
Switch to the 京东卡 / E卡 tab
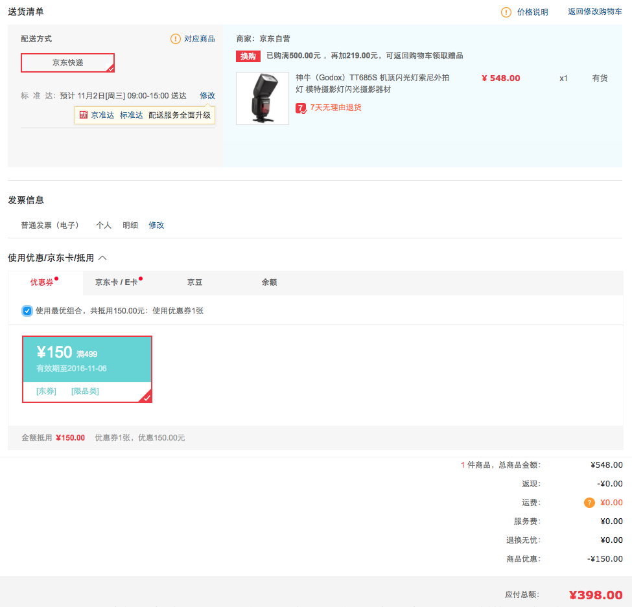click(117, 282)
